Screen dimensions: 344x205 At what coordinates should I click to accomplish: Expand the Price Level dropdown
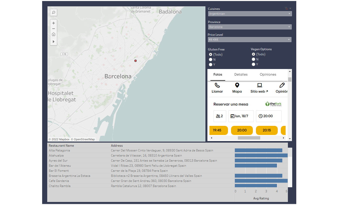point(250,40)
